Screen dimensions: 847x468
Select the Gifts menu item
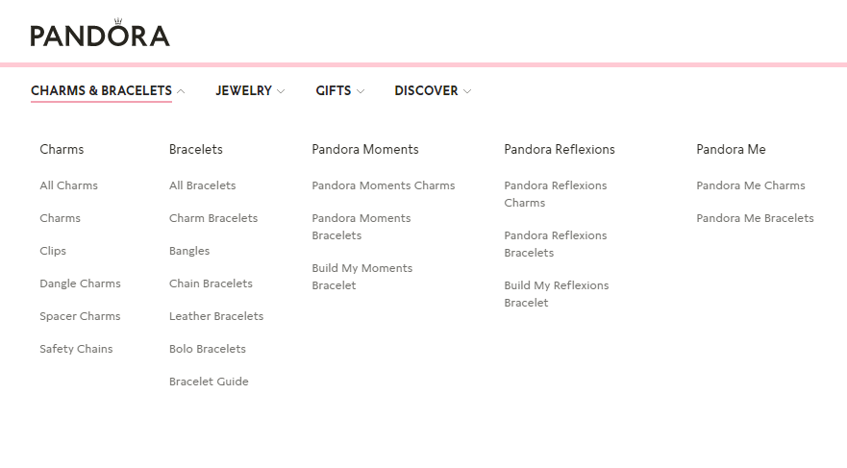(334, 91)
